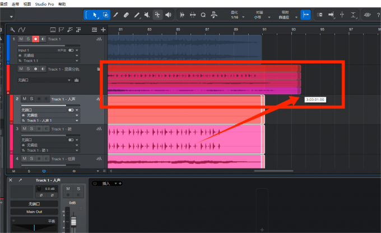Toggle record arm on Track 1
Viewport: 381px width, 233px height.
click(x=35, y=39)
